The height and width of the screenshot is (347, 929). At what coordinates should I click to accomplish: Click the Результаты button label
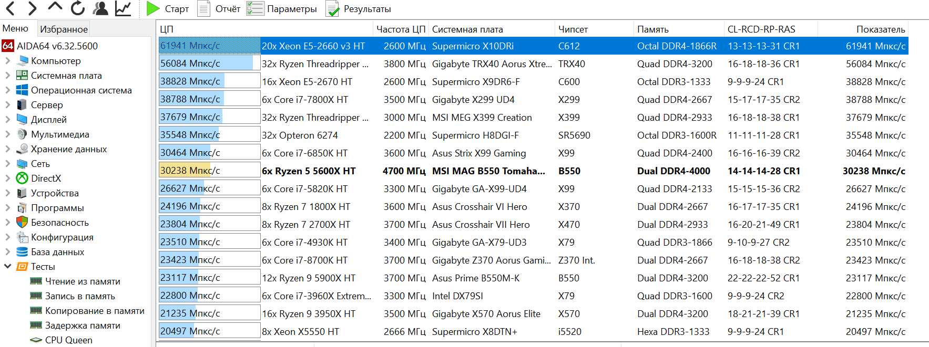367,9
